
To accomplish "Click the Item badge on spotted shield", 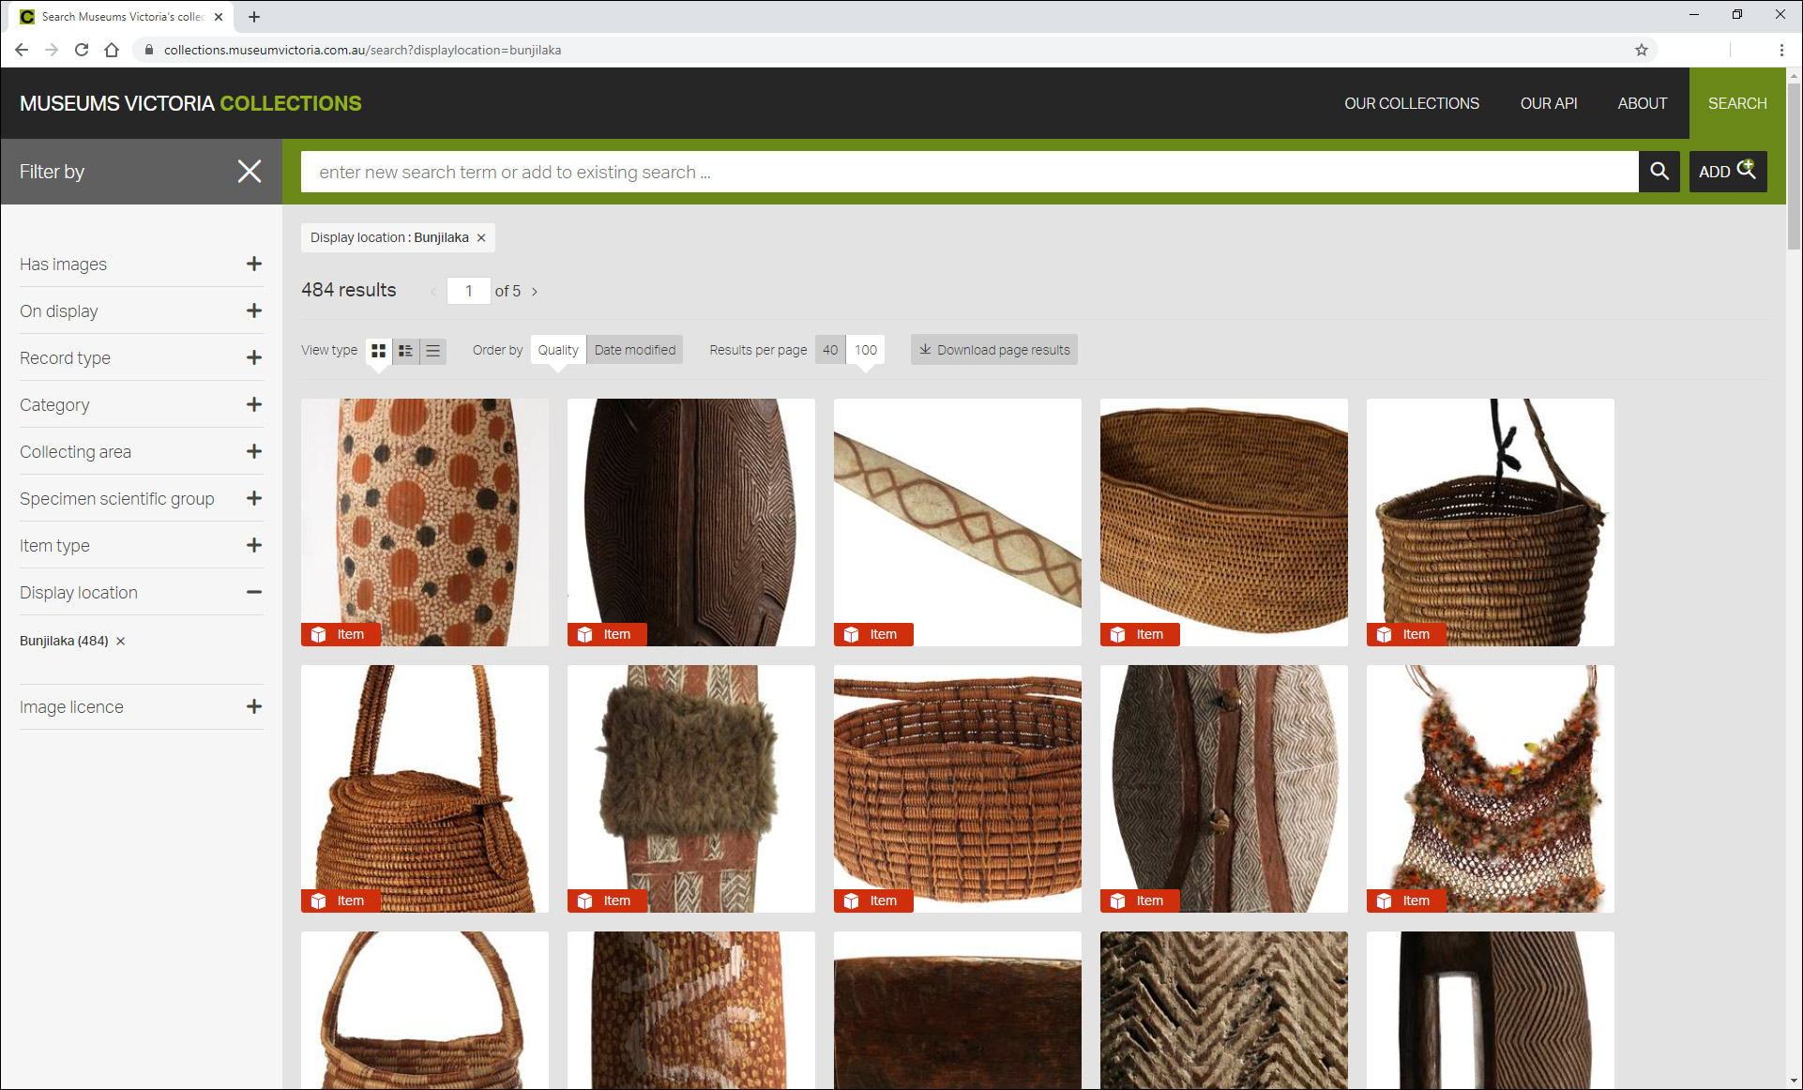I will (341, 634).
